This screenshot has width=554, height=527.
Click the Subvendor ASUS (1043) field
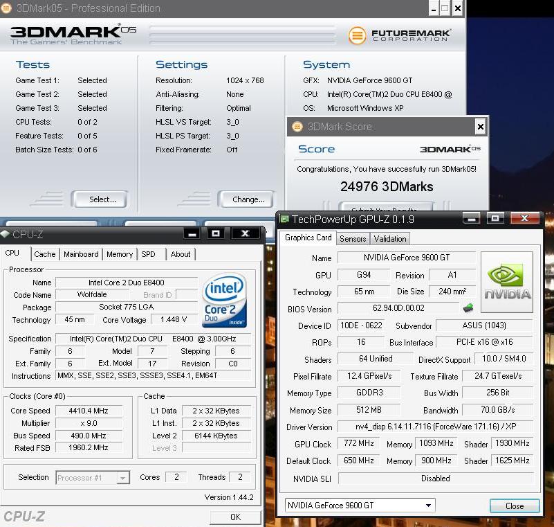484,325
